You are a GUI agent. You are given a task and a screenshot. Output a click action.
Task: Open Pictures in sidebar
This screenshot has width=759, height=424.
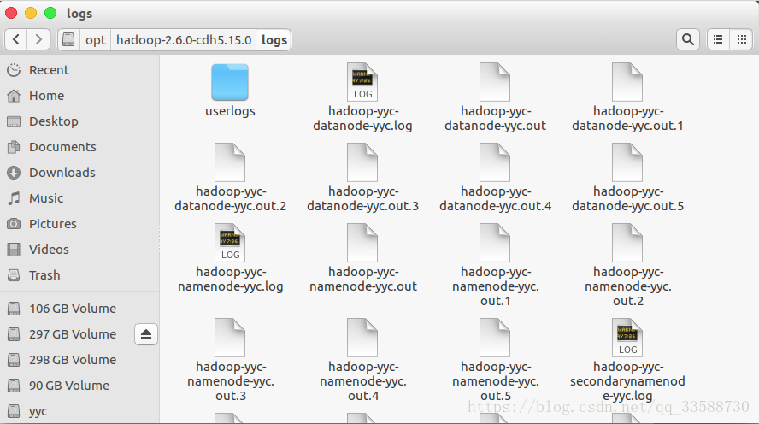tap(79, 224)
